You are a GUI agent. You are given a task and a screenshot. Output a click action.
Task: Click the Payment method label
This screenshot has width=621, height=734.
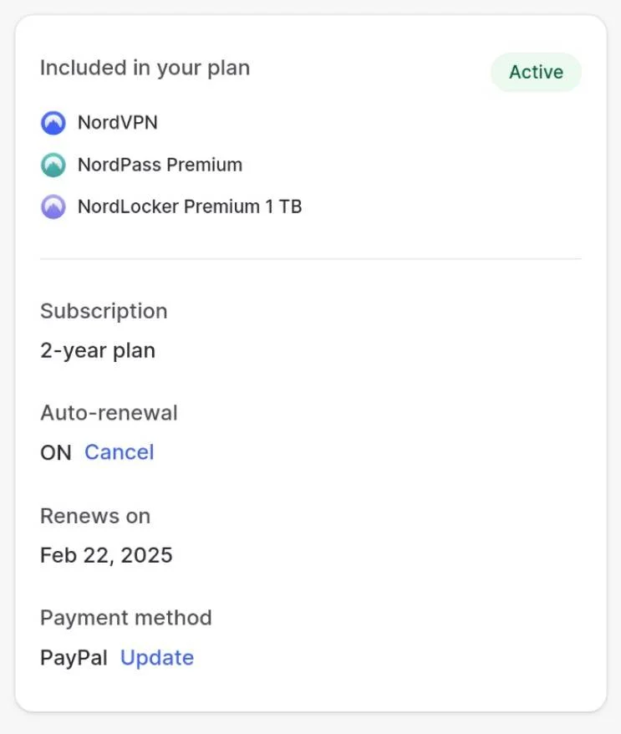pos(126,618)
